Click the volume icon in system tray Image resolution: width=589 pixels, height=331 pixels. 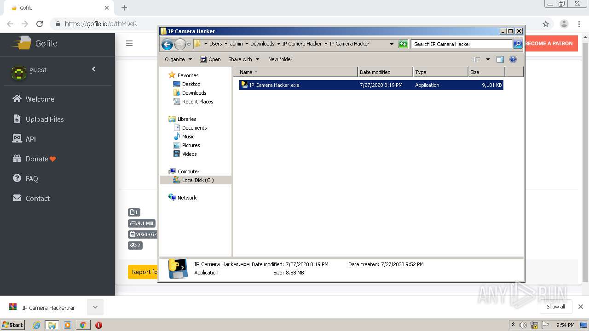(x=523, y=325)
